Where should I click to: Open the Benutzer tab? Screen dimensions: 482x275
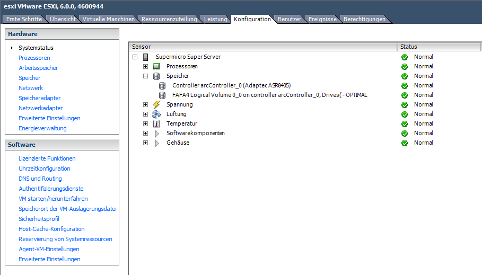[290, 19]
